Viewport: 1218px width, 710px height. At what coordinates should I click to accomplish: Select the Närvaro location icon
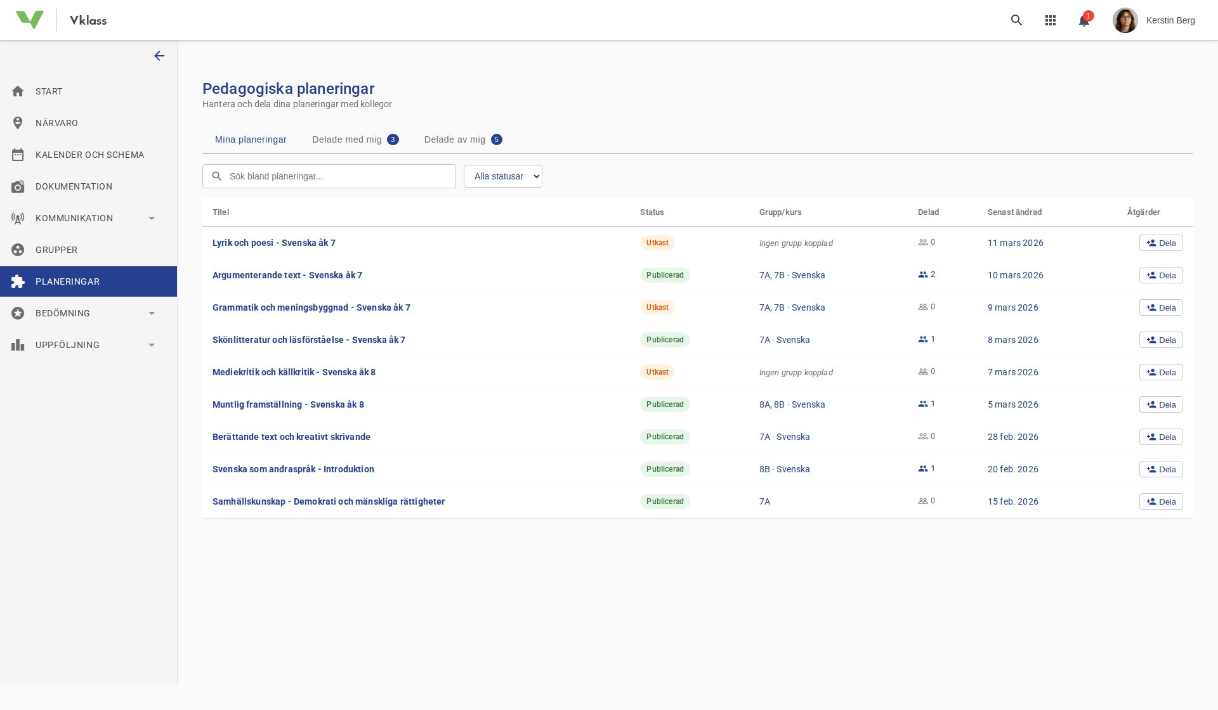(18, 122)
